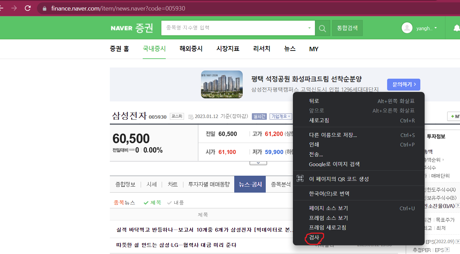Click the 통합검색 button
Viewport: 460px width, 254px height.
(347, 28)
